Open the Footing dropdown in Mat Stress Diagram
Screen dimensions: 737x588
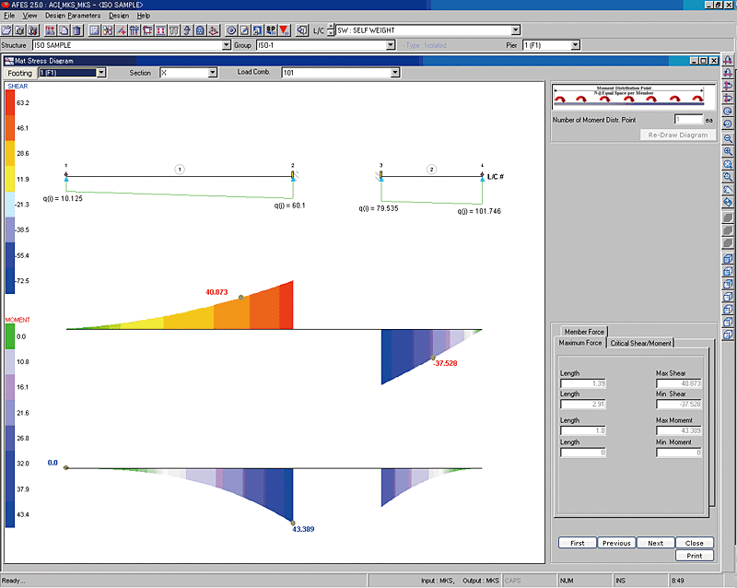click(x=101, y=73)
